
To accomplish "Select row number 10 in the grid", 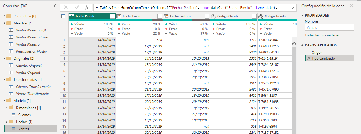I will pos(64,96).
